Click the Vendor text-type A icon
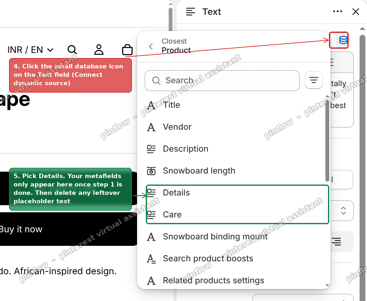Image resolution: width=367 pixels, height=301 pixels. (x=151, y=127)
